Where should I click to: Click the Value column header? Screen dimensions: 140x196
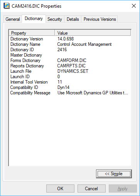point(93,33)
